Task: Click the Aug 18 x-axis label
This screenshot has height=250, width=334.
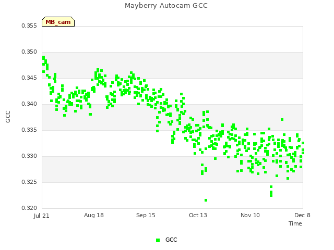Action: (x=94, y=215)
